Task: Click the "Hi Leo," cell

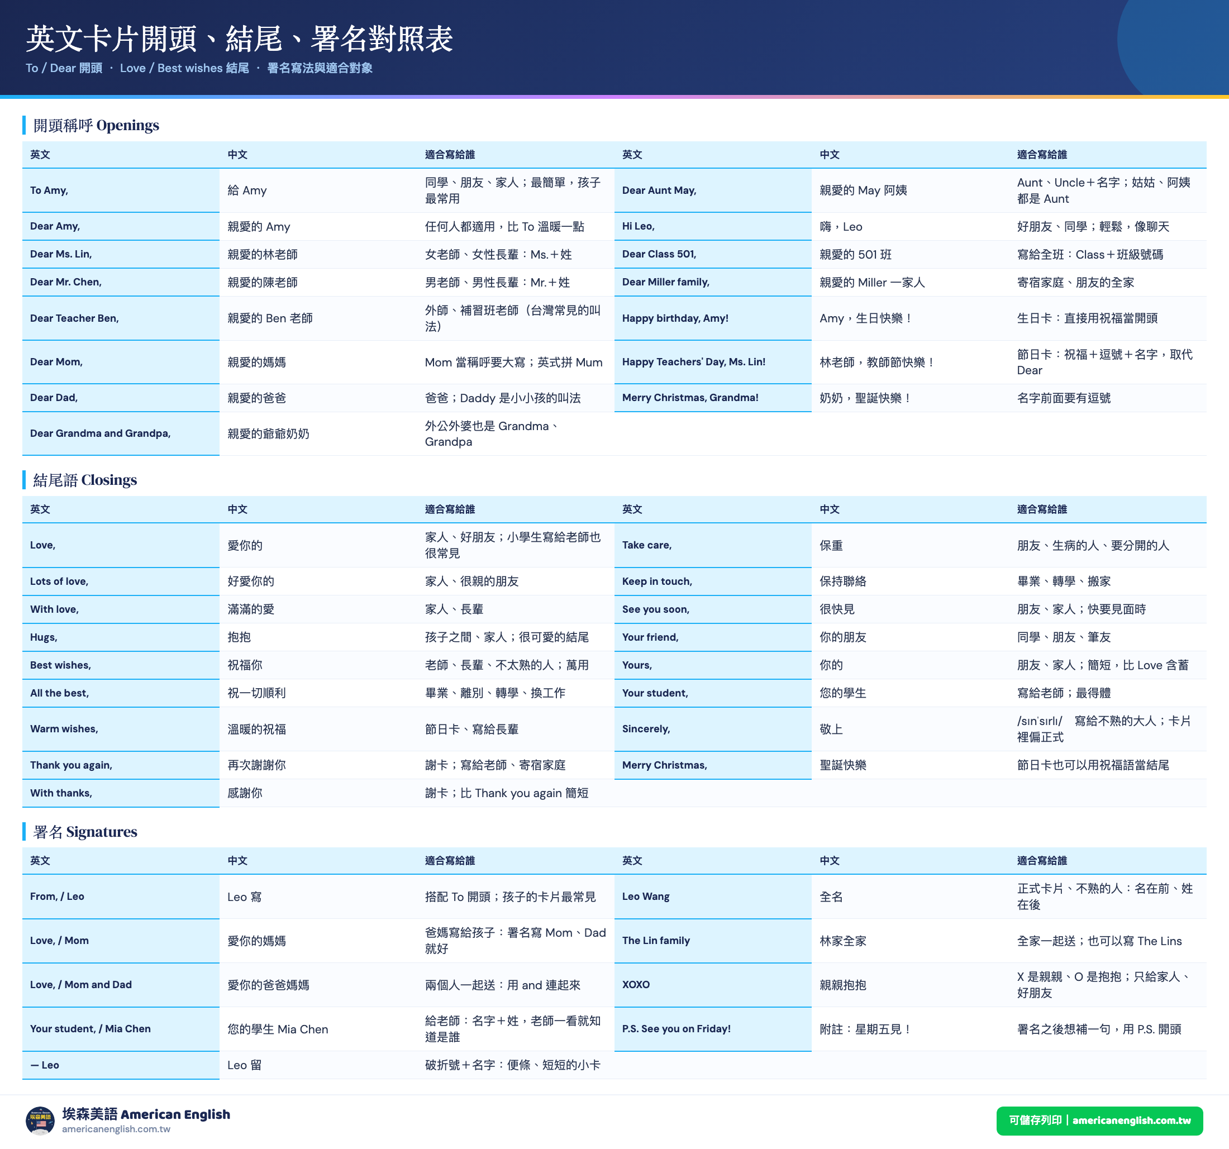Action: point(713,226)
